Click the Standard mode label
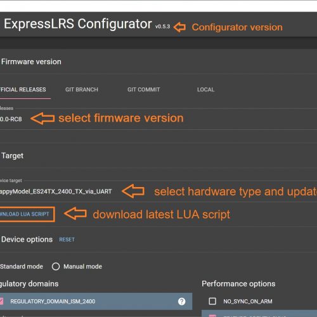This screenshot has height=317, width=317. [22, 266]
